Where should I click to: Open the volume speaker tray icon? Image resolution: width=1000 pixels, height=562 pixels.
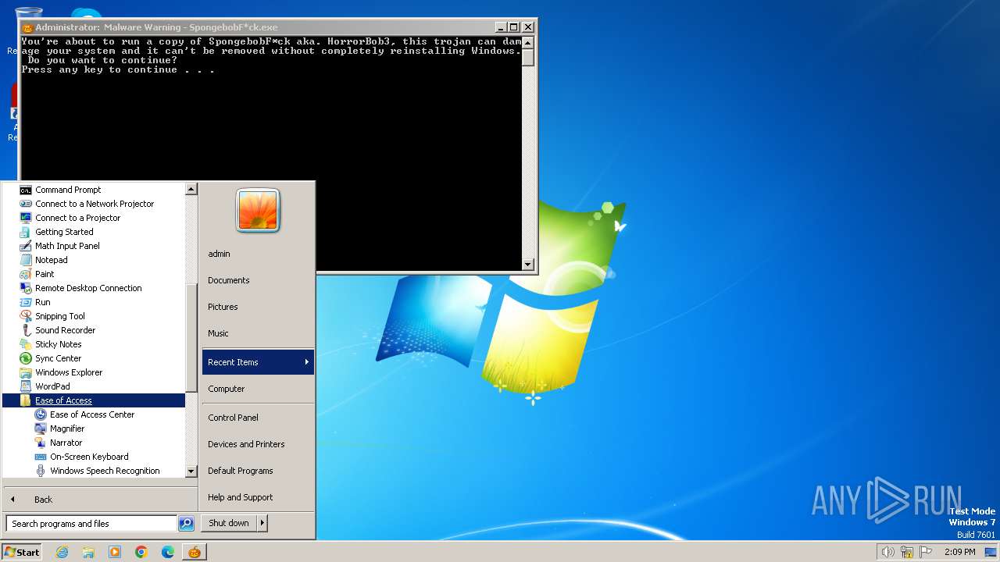pyautogui.click(x=887, y=552)
